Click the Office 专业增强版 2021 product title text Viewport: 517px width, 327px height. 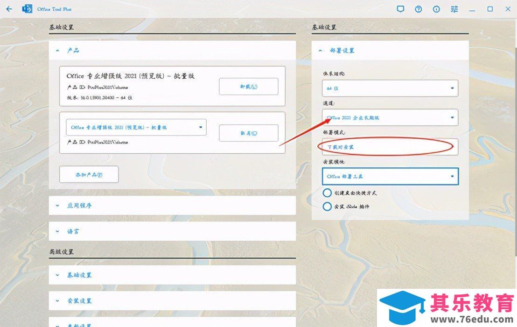click(131, 76)
